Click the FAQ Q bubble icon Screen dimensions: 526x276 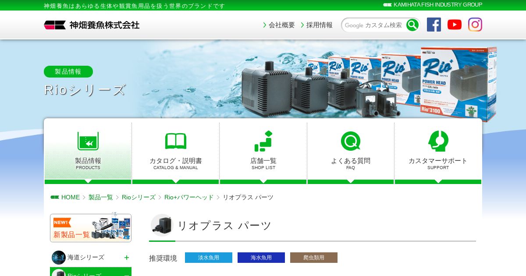[351, 141]
